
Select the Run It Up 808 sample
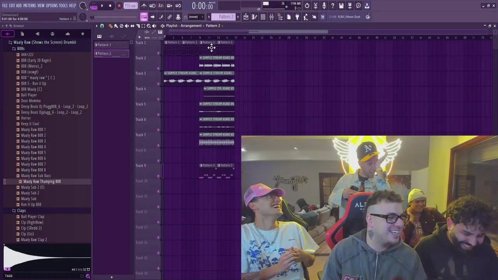tap(31, 205)
